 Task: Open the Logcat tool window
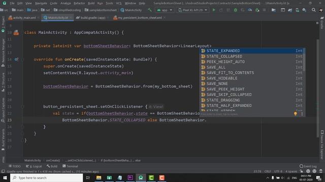[34, 166]
